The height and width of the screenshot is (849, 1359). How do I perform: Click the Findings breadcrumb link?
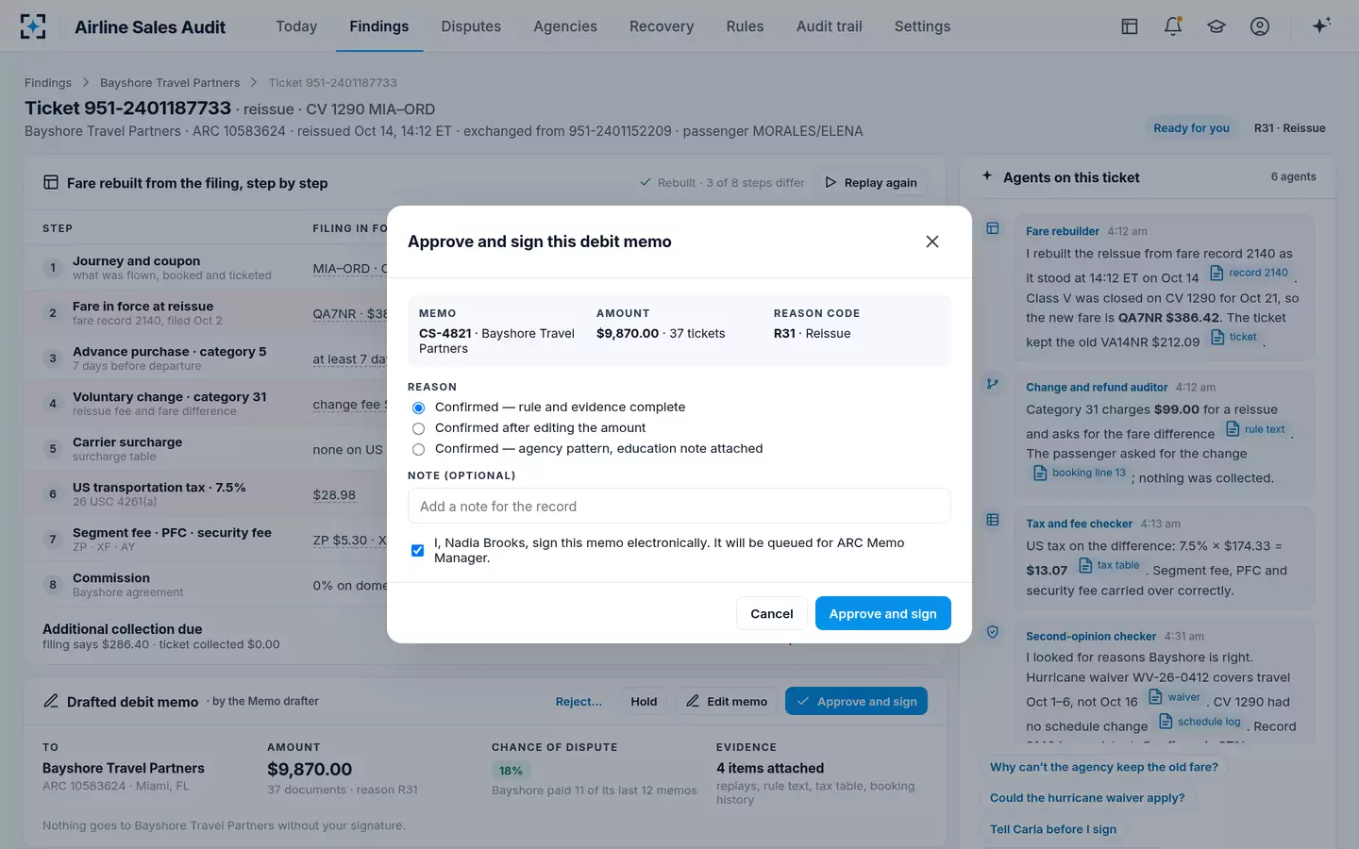tap(48, 83)
